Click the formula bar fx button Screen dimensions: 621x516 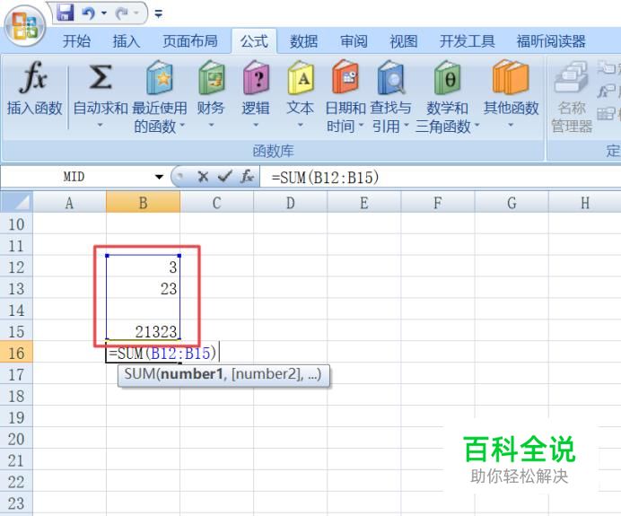[x=247, y=177]
